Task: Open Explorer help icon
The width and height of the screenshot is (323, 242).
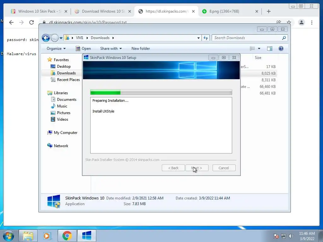Action: point(281,49)
